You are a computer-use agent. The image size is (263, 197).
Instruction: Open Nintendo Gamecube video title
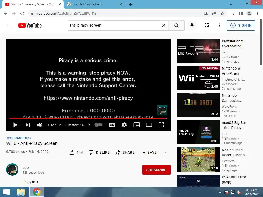[x=232, y=98]
